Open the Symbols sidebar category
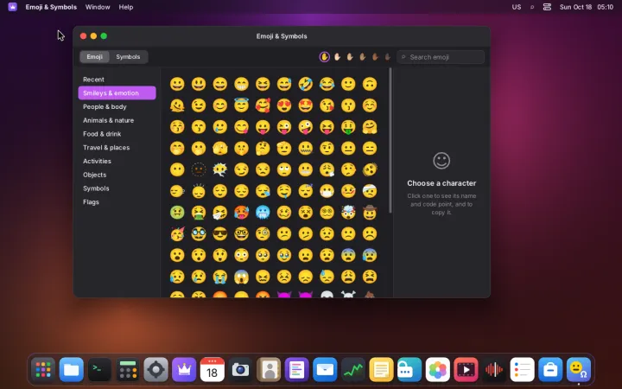 click(x=117, y=188)
